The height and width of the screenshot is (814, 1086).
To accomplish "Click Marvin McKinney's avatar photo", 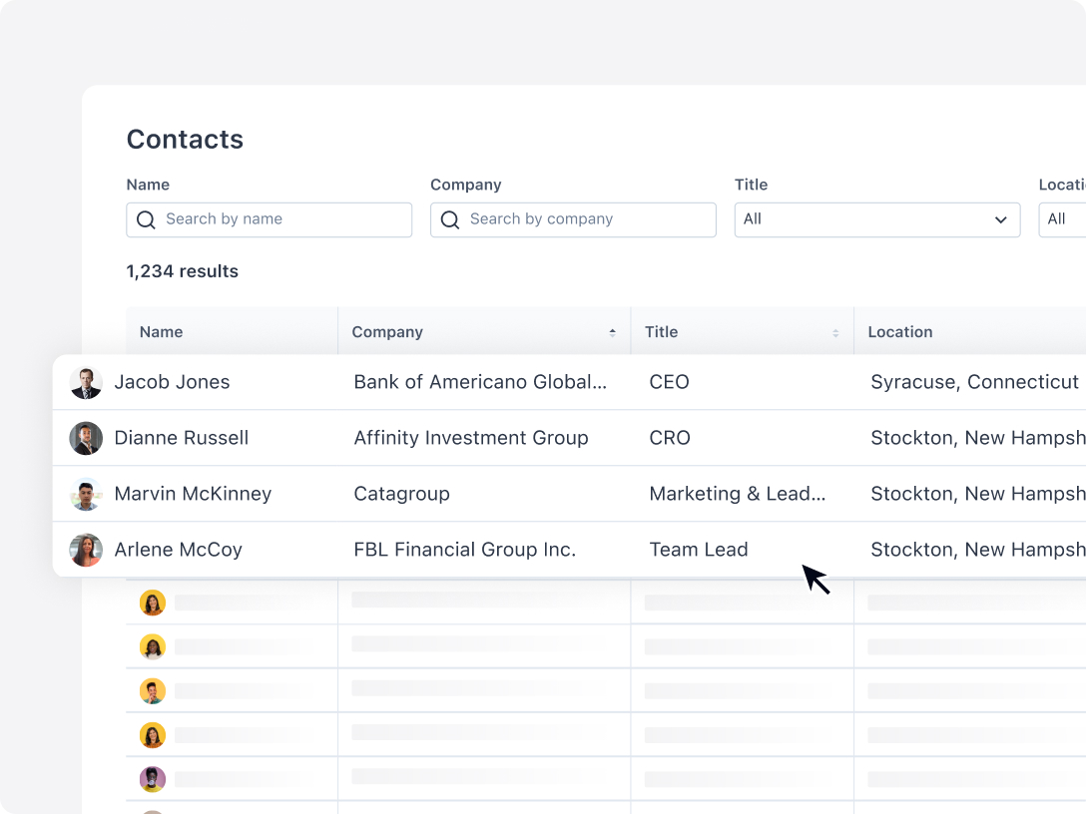I will (85, 494).
